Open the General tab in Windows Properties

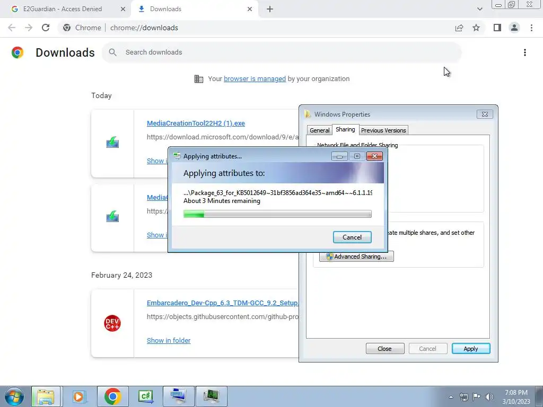coord(319,130)
